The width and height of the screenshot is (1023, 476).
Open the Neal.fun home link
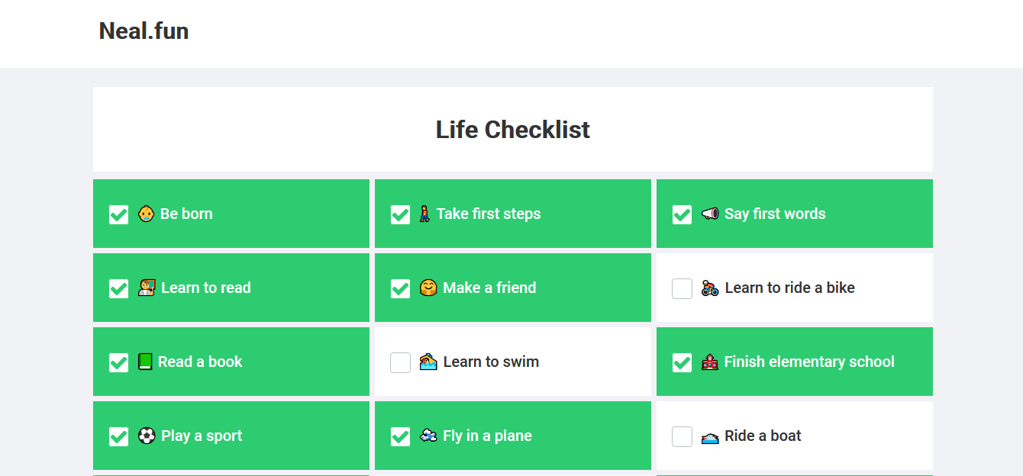pos(144,31)
